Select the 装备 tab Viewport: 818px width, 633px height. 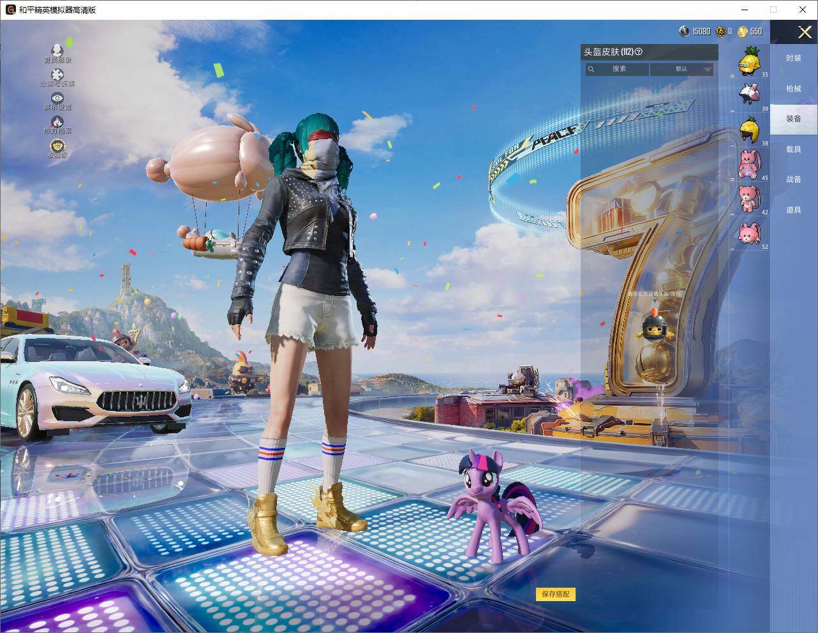(x=794, y=119)
